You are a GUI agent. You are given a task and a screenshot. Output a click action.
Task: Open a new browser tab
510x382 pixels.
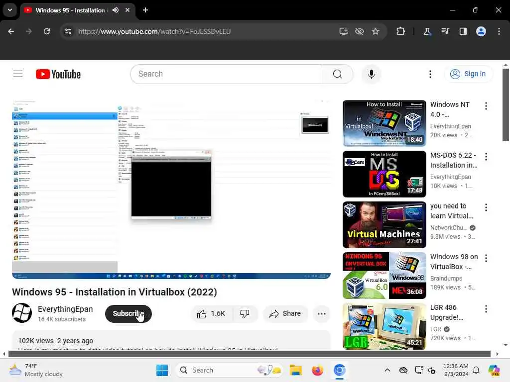pyautogui.click(x=145, y=10)
